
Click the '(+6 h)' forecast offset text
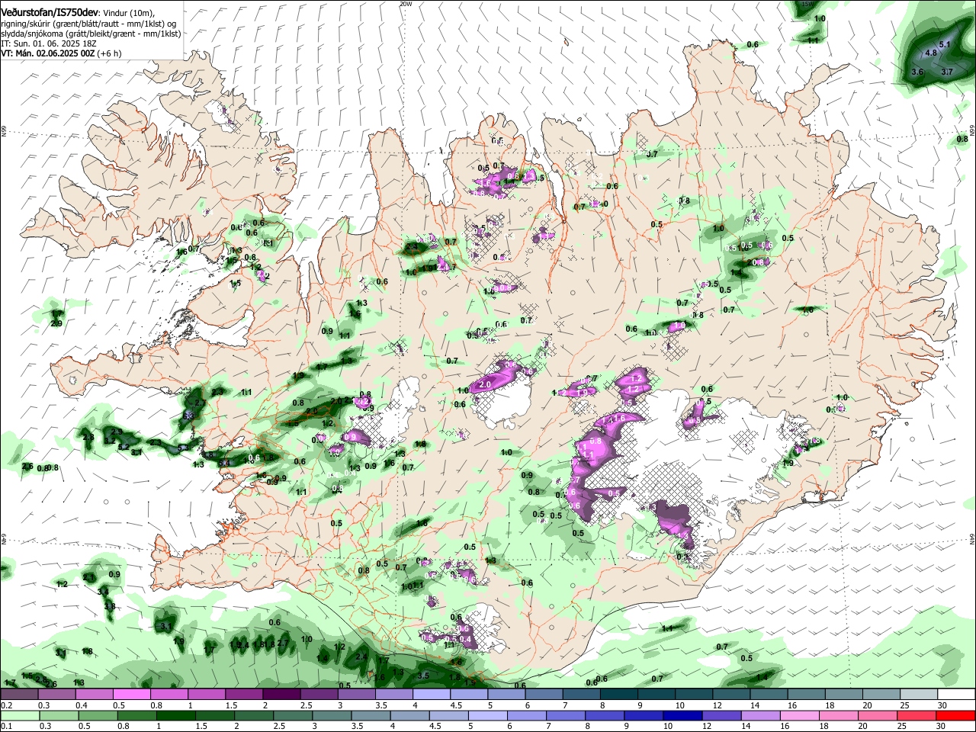(x=109, y=53)
